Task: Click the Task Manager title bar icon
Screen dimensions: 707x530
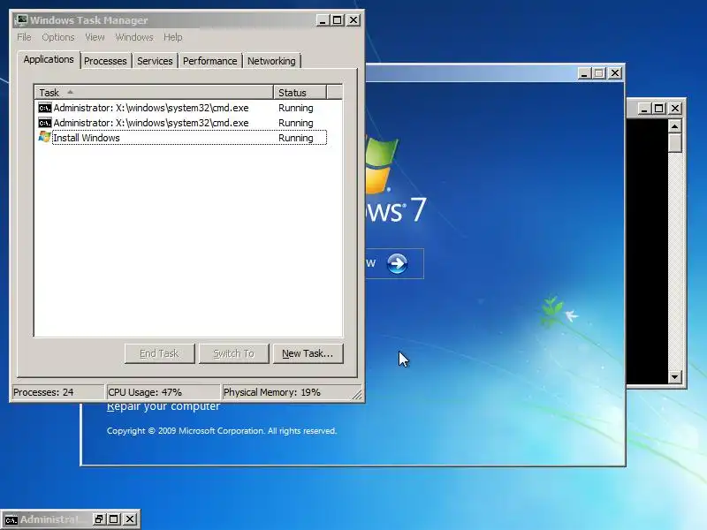Action: tap(20, 20)
